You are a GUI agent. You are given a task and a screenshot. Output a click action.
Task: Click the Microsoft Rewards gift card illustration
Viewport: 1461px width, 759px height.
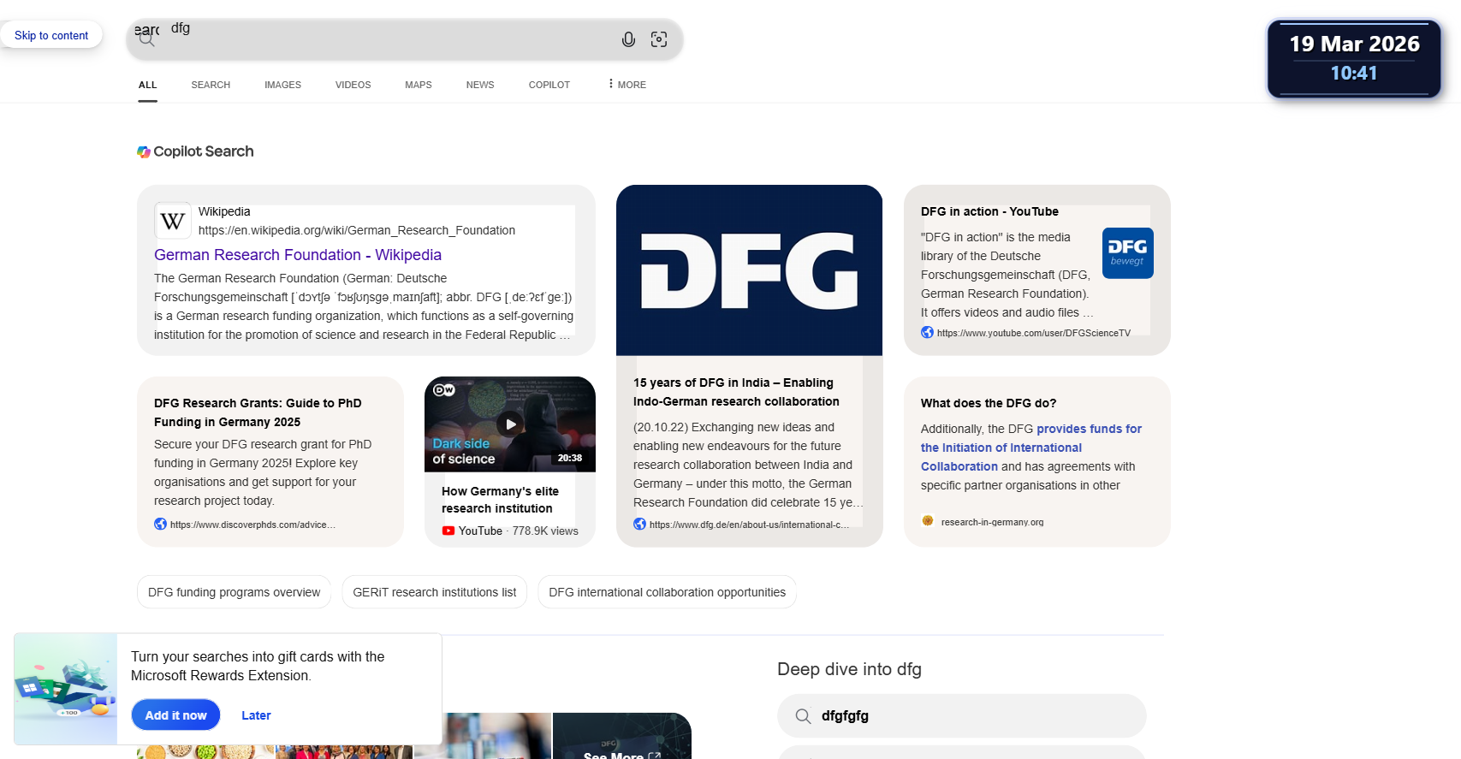[x=66, y=689]
